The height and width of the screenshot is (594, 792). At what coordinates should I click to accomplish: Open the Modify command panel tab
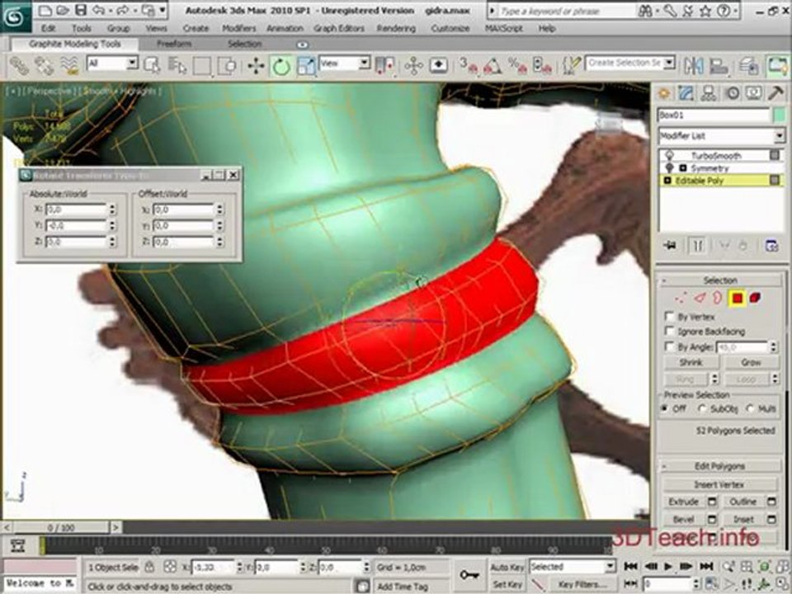[686, 93]
